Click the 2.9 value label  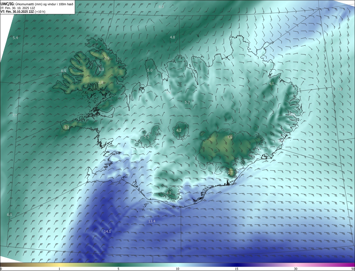point(107,58)
